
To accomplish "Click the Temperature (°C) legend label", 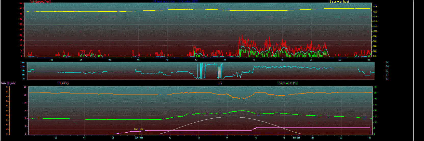I will pyautogui.click(x=287, y=83).
